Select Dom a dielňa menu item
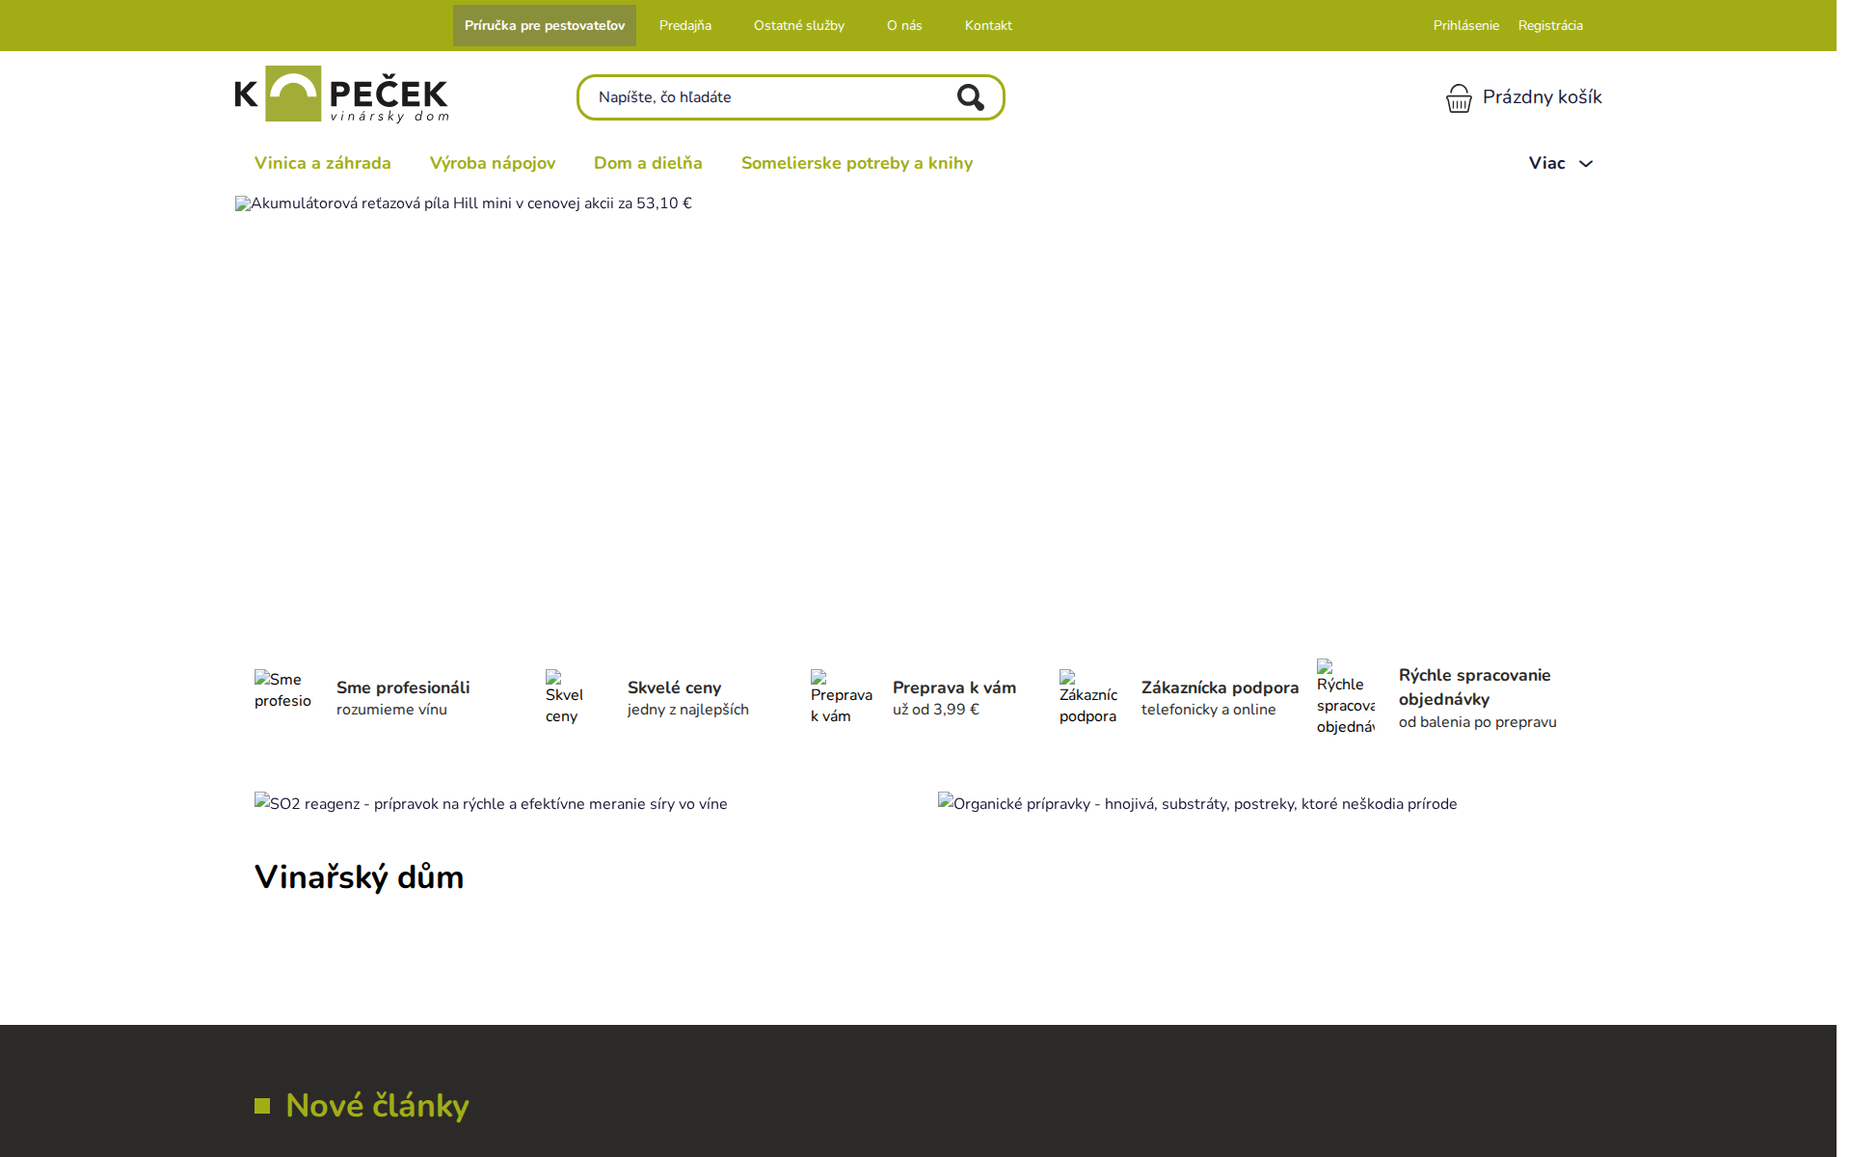 (x=648, y=164)
